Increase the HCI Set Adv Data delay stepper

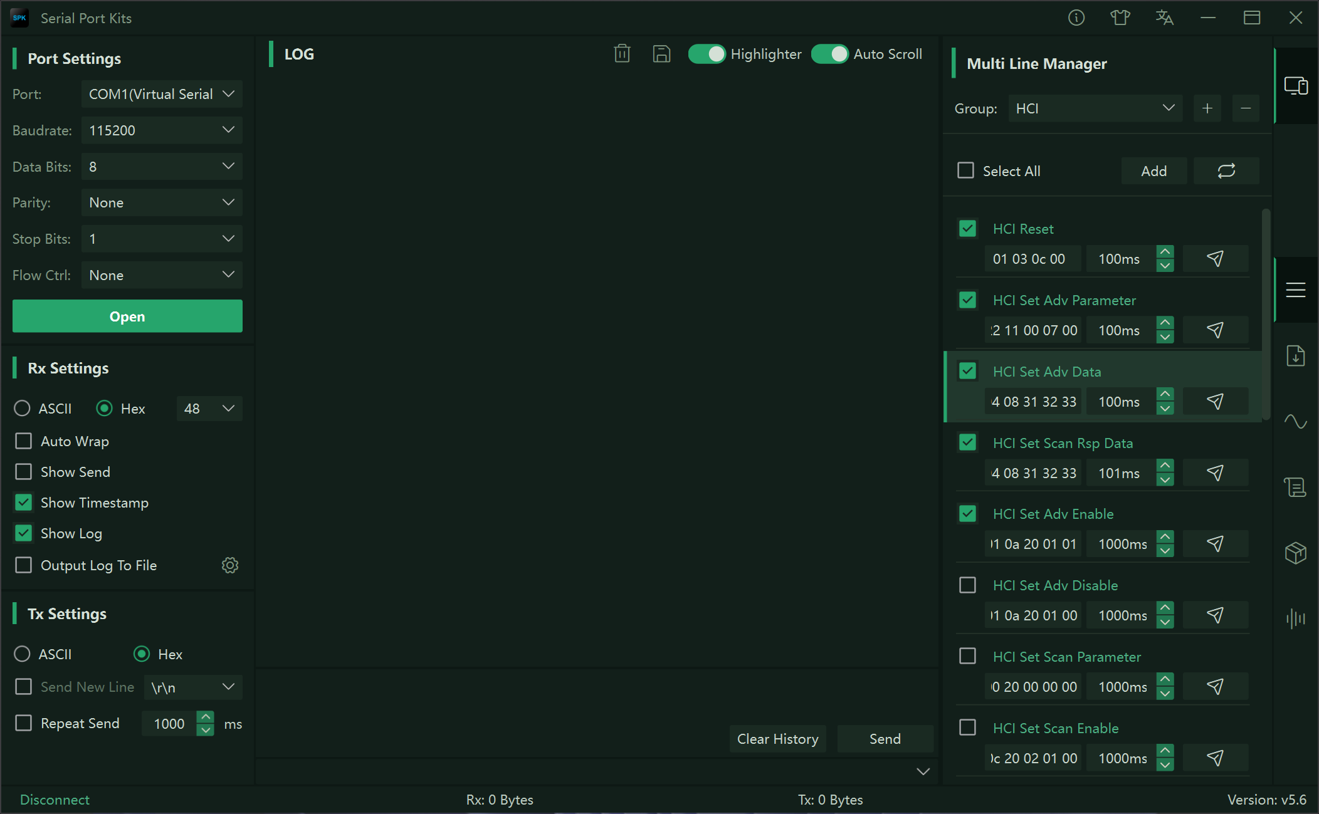click(1165, 395)
